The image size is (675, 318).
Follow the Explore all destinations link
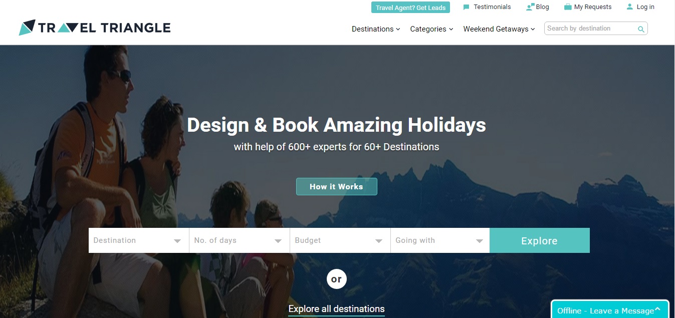tap(337, 309)
